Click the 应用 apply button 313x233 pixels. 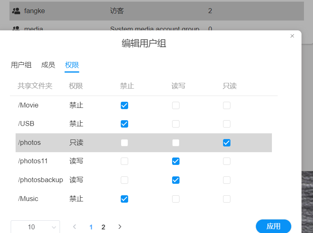click(273, 226)
